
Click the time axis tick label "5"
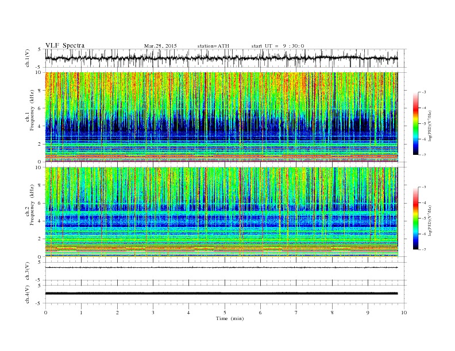click(225, 313)
